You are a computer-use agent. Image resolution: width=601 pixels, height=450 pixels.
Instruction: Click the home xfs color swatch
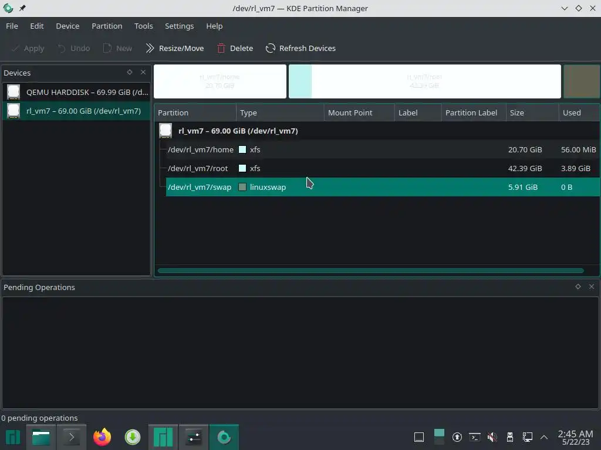tap(242, 149)
